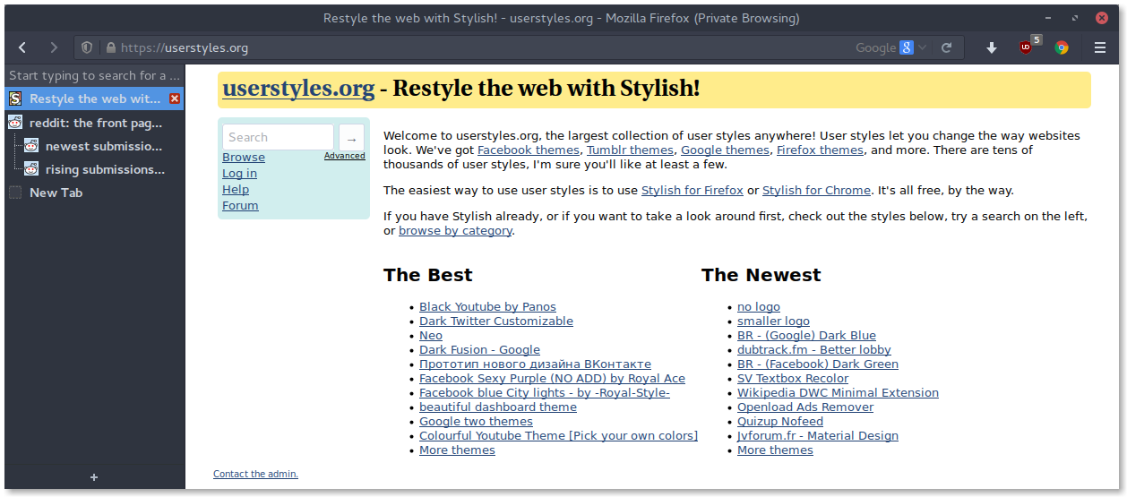Open the Stylish for Chrome link
Image resolution: width=1127 pixels, height=497 pixels.
pos(816,191)
